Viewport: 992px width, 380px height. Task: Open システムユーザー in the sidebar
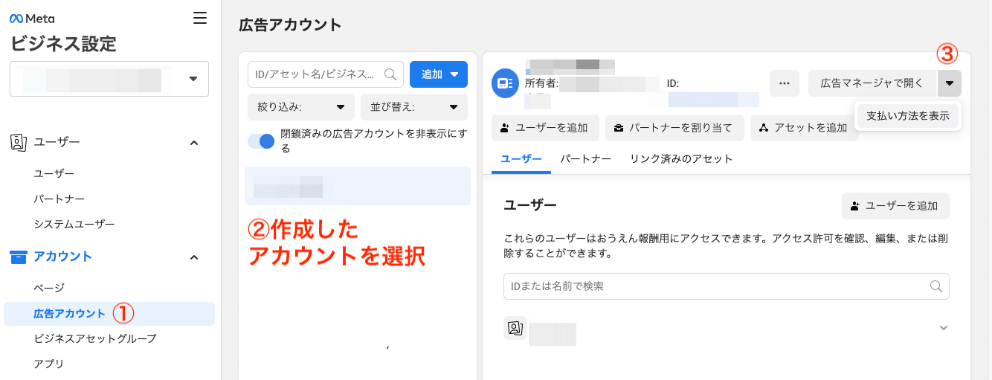point(74,224)
